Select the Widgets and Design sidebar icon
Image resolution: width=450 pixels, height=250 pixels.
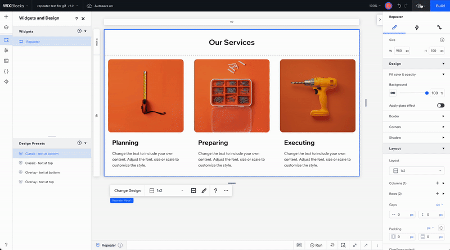[6, 40]
